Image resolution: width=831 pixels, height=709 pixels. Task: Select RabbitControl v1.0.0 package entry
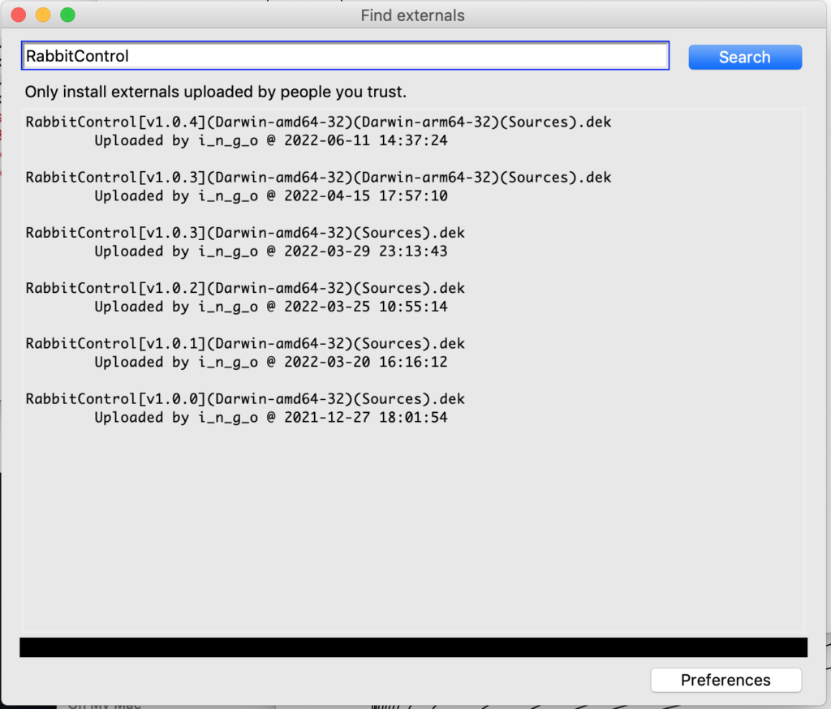(x=245, y=398)
